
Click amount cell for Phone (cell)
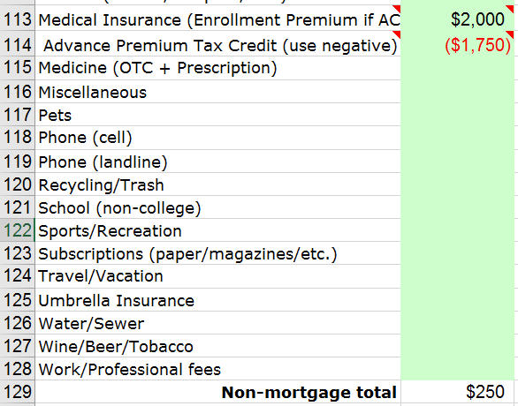point(458,138)
